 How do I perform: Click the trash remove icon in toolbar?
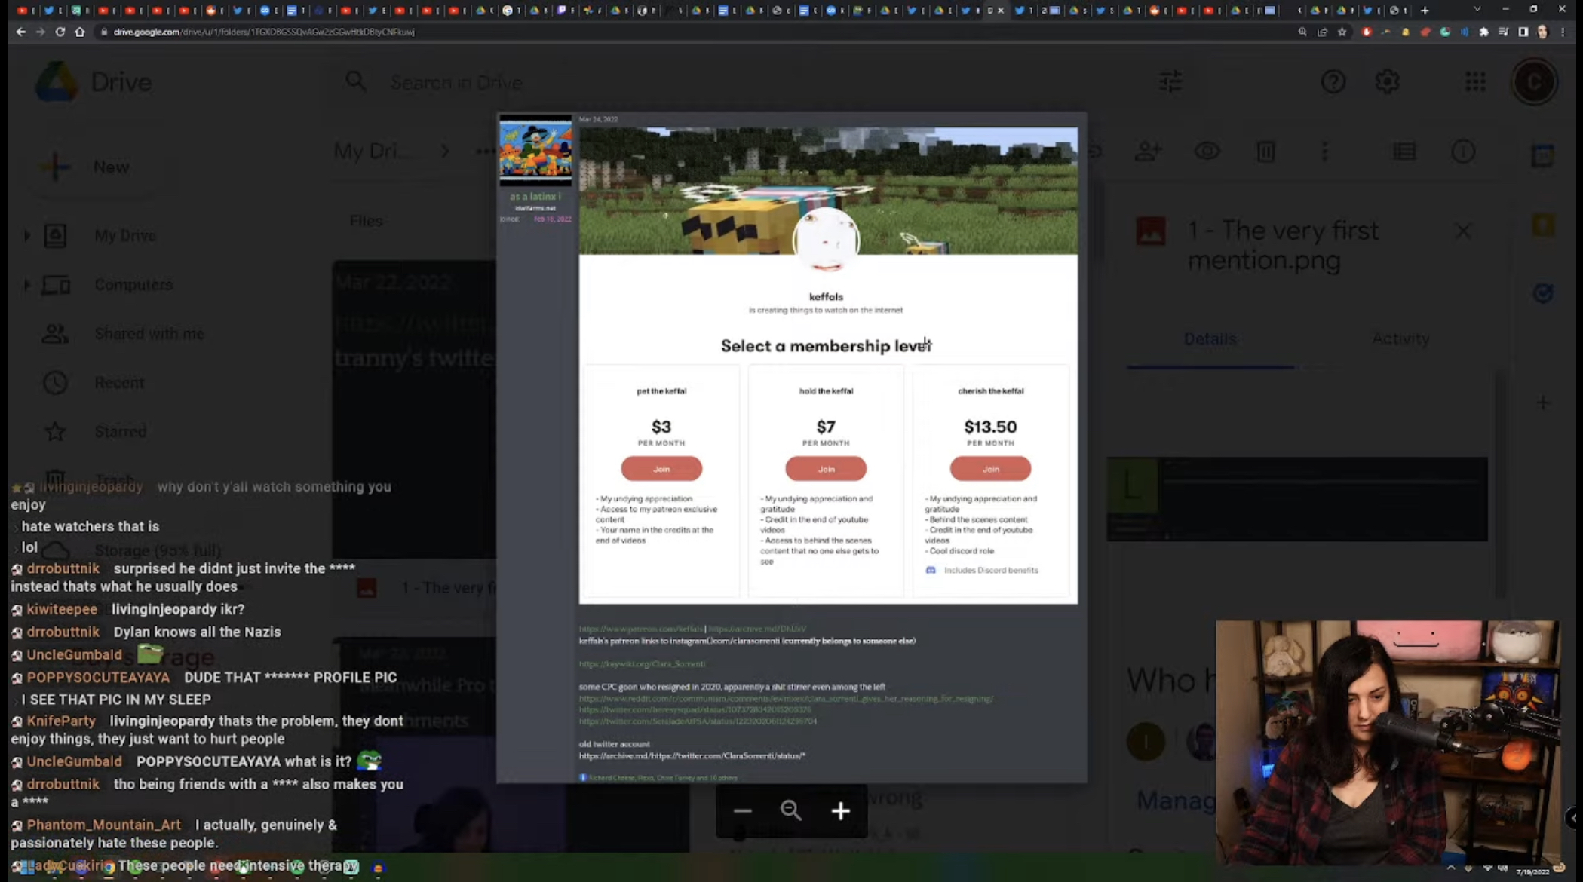1265,152
